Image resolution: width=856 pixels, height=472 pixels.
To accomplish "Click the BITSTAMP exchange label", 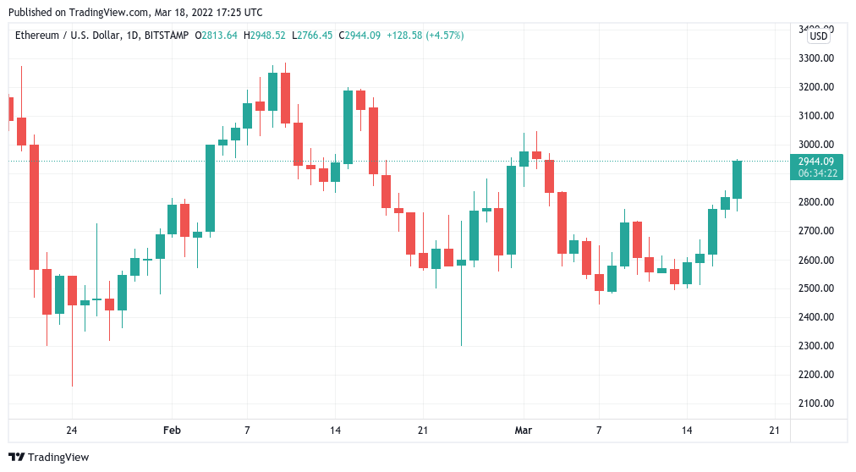I will coord(167,36).
